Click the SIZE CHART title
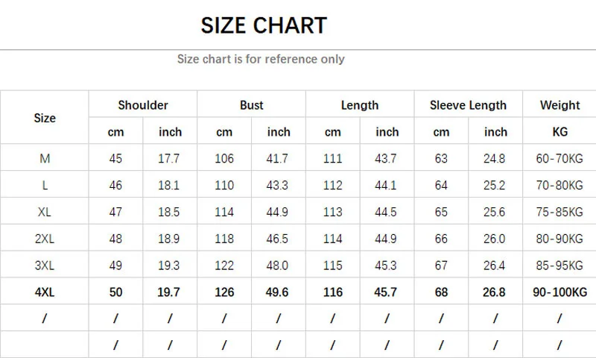The image size is (596, 358). point(264,25)
